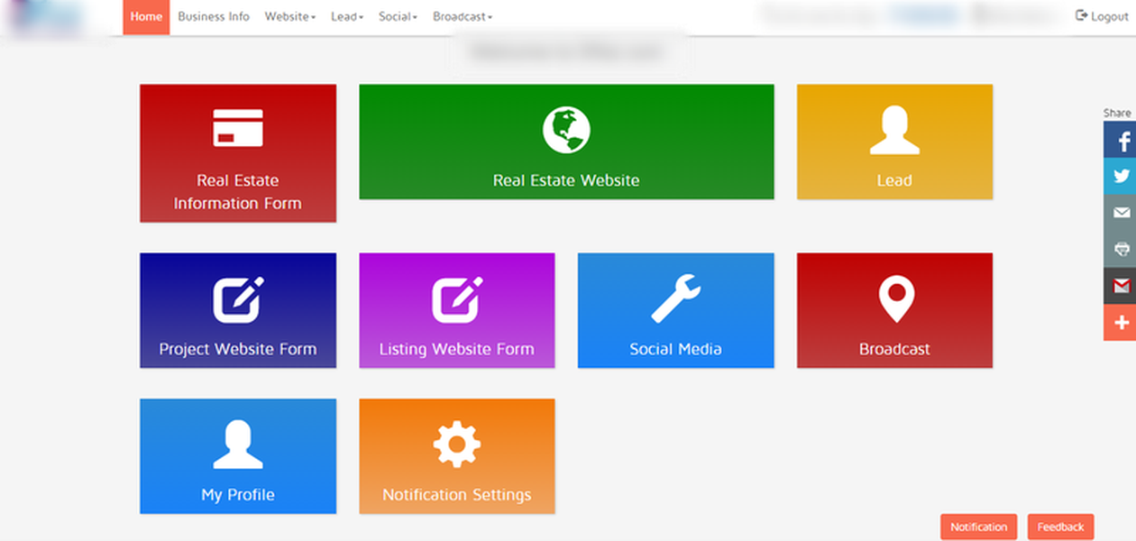Expand the Social dropdown menu
1136x541 pixels.
(x=398, y=17)
